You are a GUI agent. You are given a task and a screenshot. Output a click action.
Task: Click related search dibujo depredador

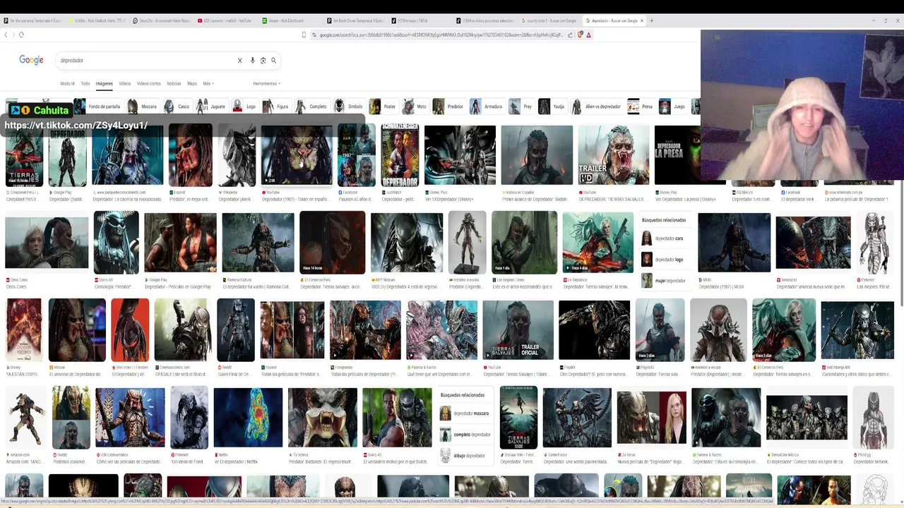(465, 456)
